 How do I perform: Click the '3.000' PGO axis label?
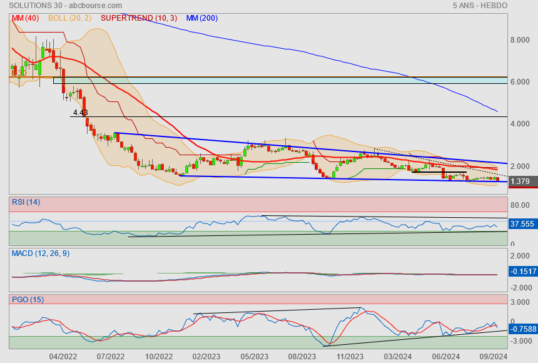(x=520, y=302)
